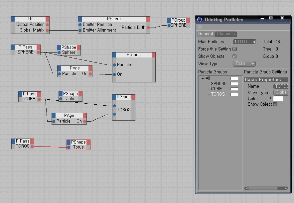Expand the Color property arrow
This screenshot has height=203, width=294.
coord(271,98)
